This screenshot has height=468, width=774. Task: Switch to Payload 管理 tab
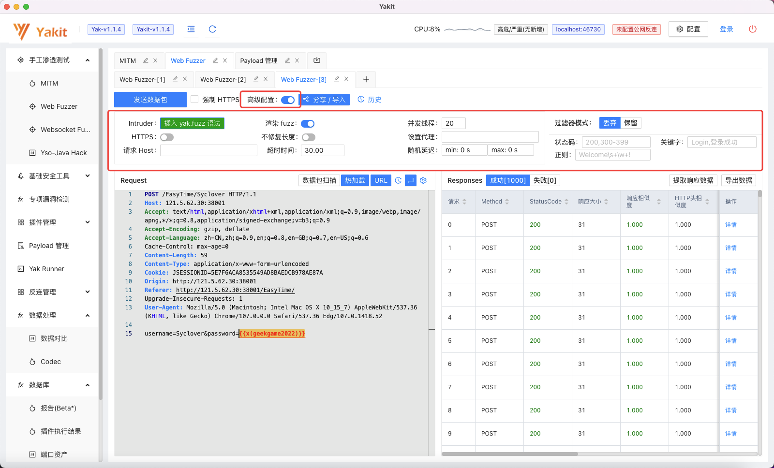pyautogui.click(x=259, y=60)
